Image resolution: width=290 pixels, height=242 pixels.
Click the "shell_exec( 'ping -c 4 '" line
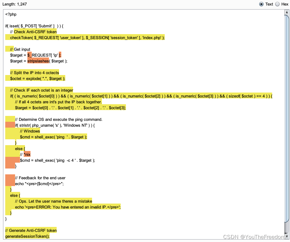coord(57,160)
